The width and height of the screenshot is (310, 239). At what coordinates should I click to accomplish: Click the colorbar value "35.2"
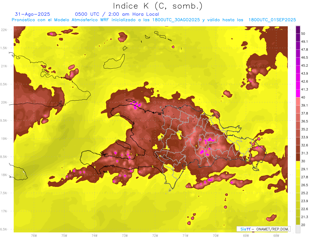pos(304,129)
